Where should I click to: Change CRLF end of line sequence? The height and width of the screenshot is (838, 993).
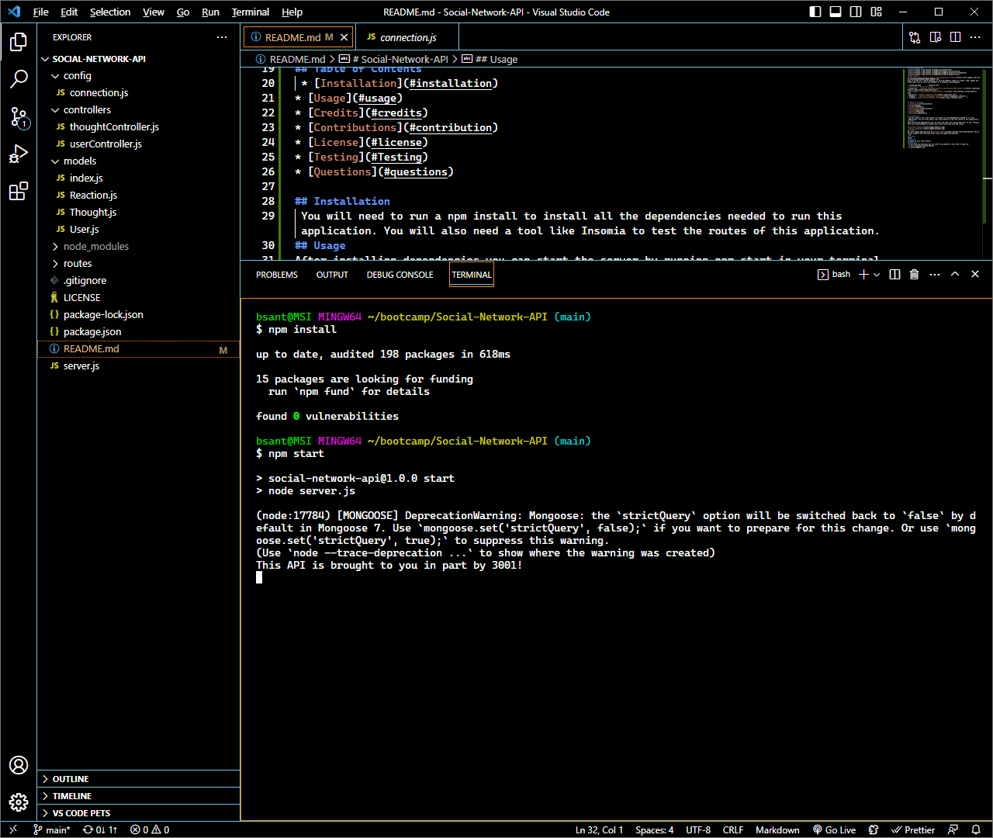click(x=733, y=829)
